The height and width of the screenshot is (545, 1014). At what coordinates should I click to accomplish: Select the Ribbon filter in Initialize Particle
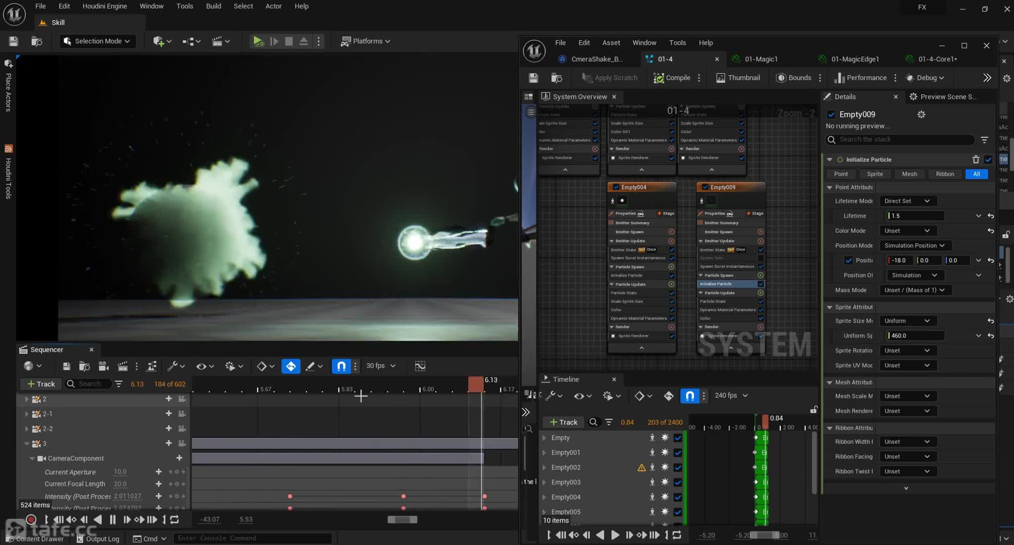point(945,174)
